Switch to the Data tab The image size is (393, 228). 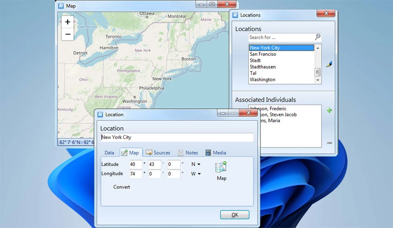tap(109, 153)
